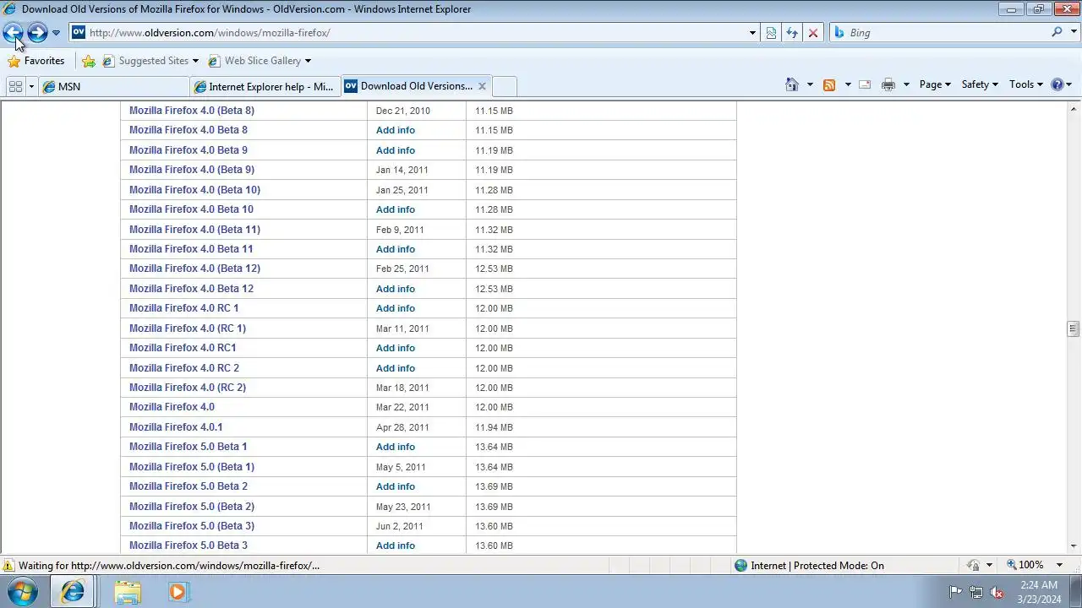Click Add info for Firefox 4.0 RC 2

[x=396, y=368]
